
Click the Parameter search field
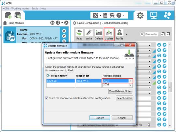coord(151,34)
